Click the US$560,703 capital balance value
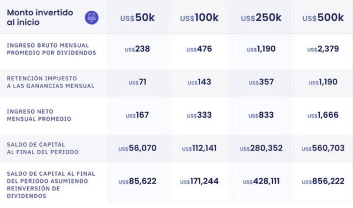353x208 pixels. pos(323,148)
